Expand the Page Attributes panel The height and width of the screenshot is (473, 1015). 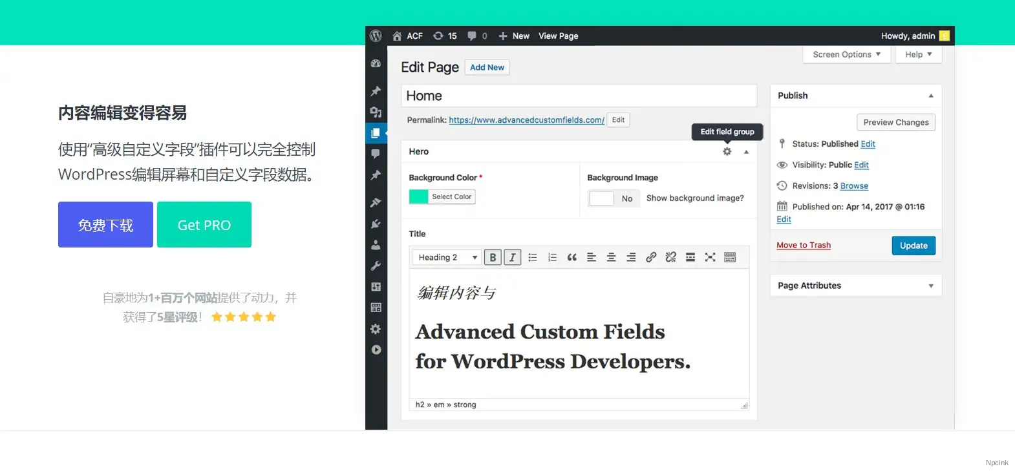click(931, 286)
